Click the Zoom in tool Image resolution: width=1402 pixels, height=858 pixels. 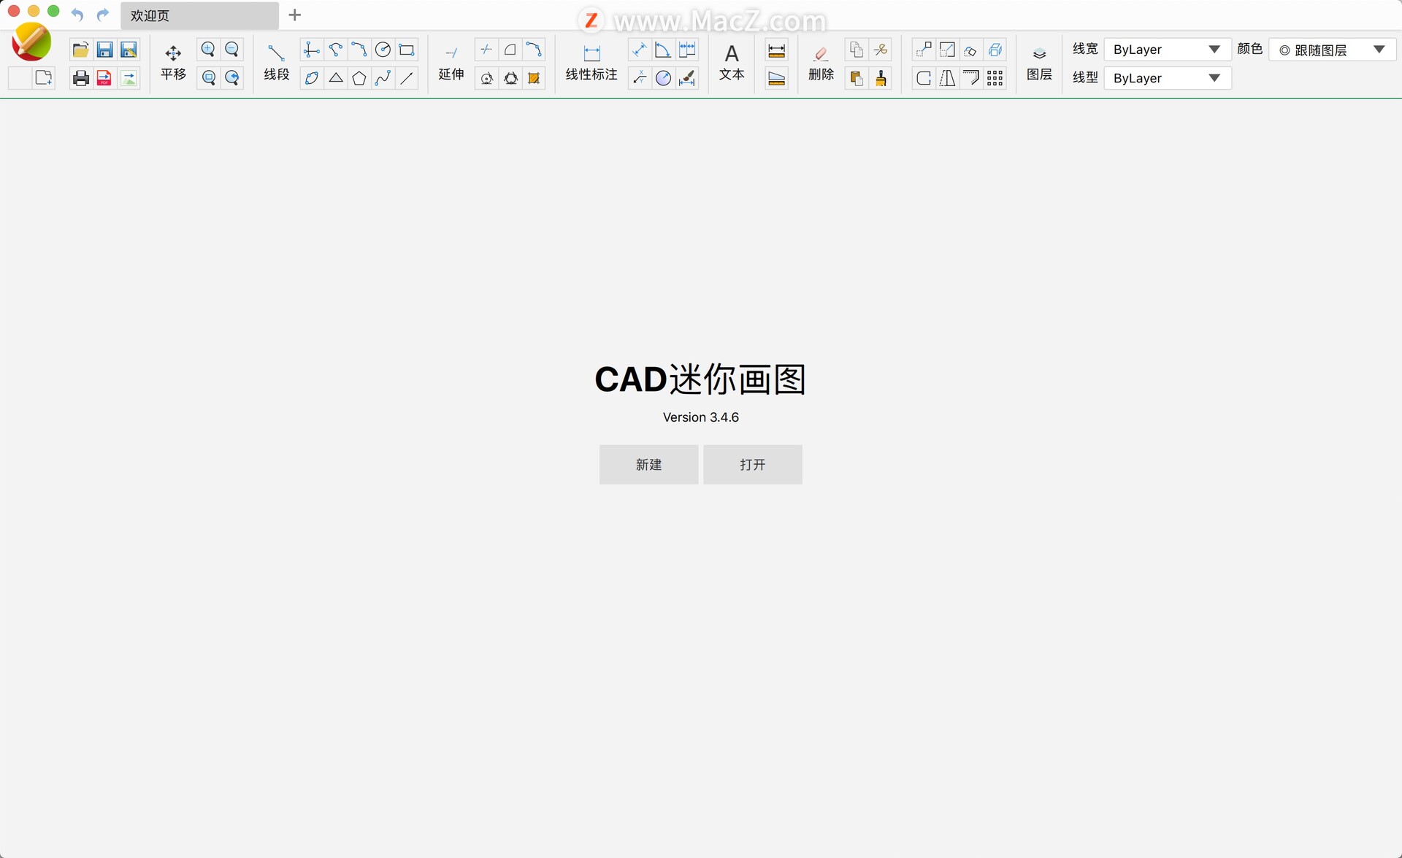coord(207,49)
